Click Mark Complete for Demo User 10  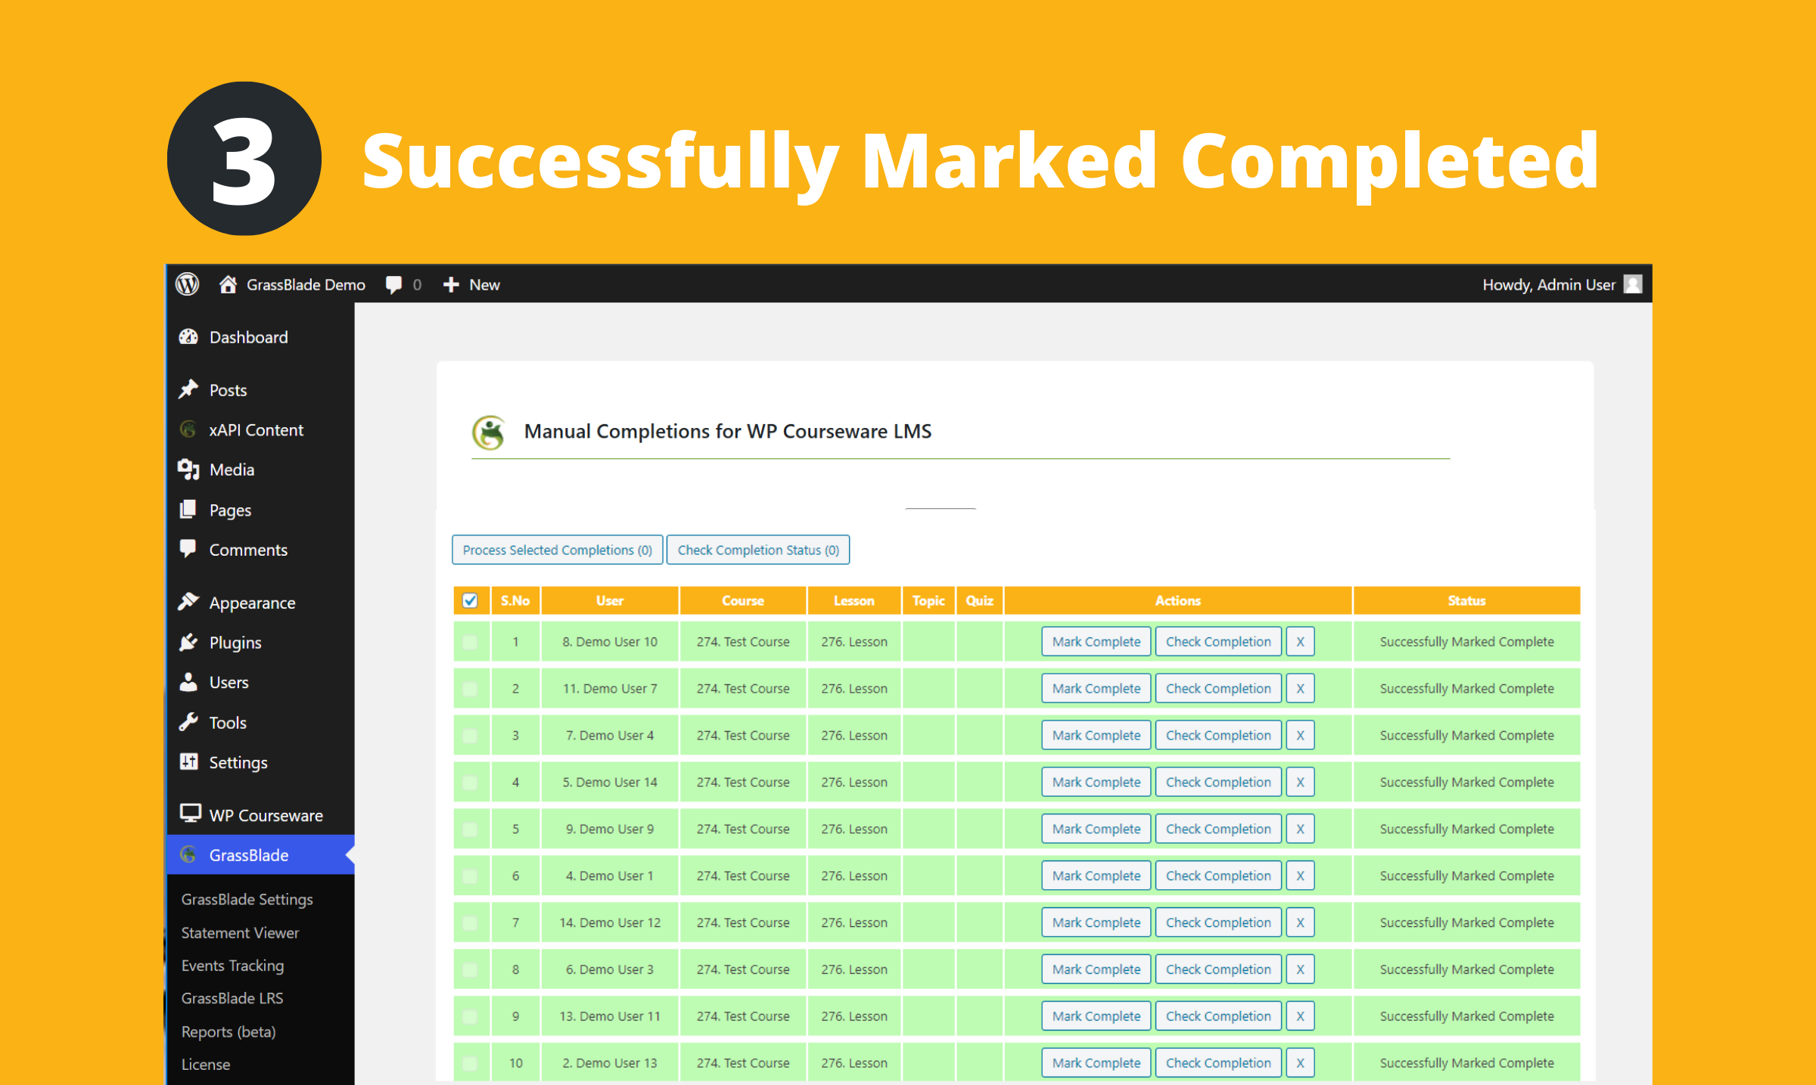(x=1096, y=641)
